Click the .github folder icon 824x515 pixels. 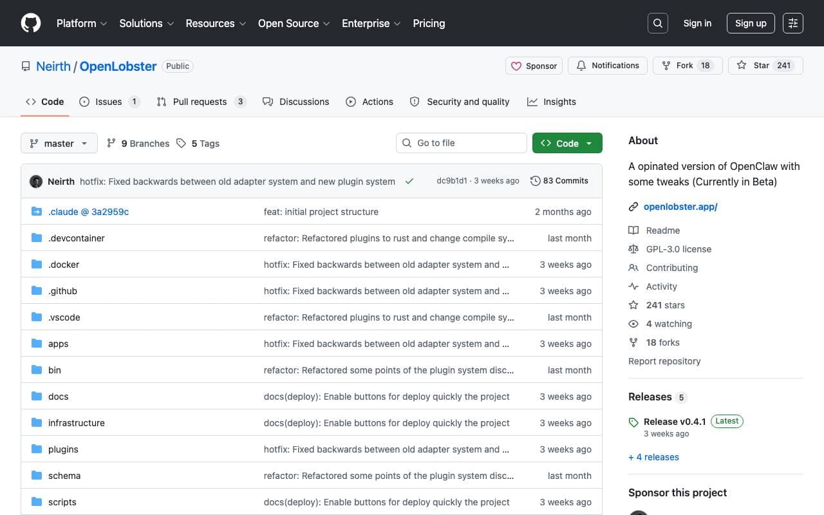coord(37,291)
